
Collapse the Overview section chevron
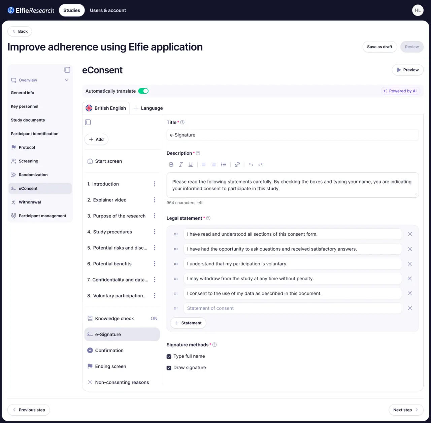pos(67,80)
